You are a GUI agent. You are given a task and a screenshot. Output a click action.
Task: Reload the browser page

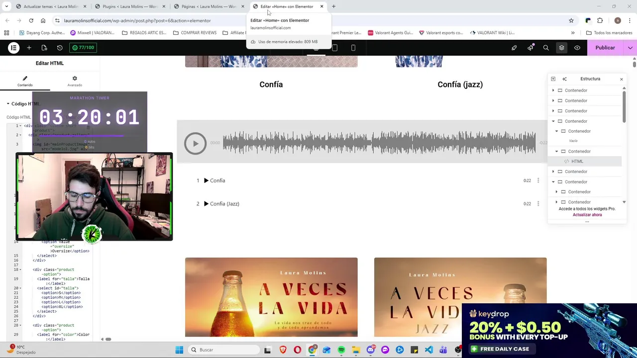pyautogui.click(x=31, y=20)
